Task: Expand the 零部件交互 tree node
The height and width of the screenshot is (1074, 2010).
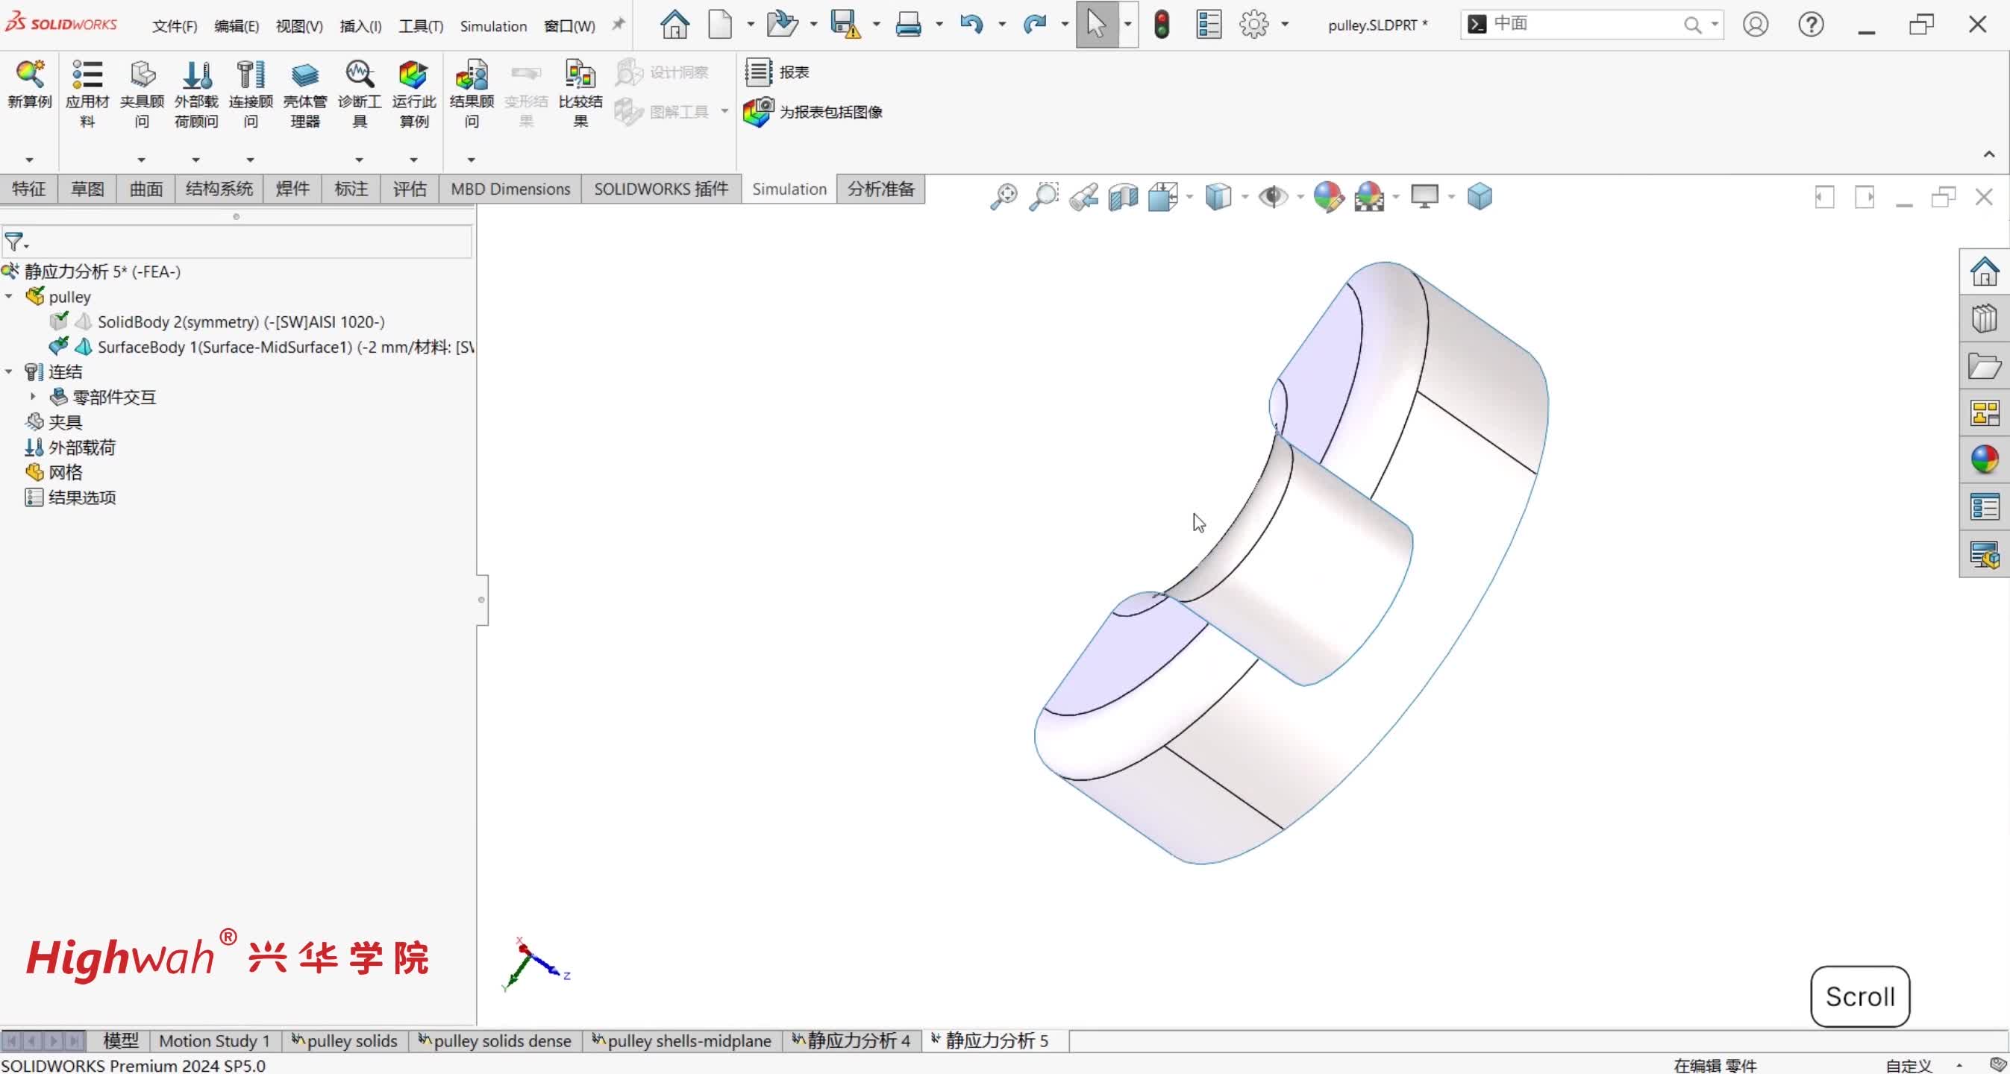Action: click(x=33, y=396)
